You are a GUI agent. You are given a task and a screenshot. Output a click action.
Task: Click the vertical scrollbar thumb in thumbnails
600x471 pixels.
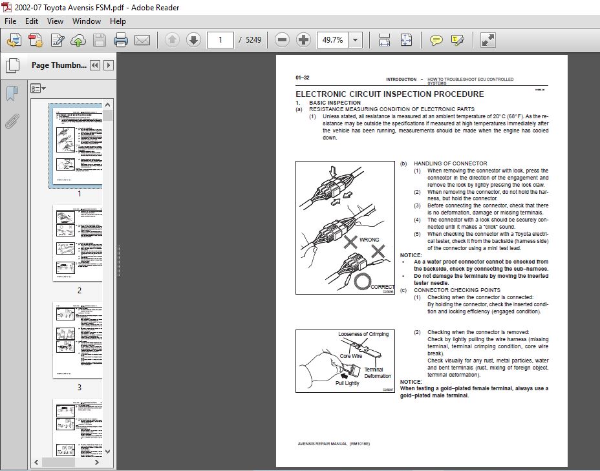pyautogui.click(x=107, y=115)
